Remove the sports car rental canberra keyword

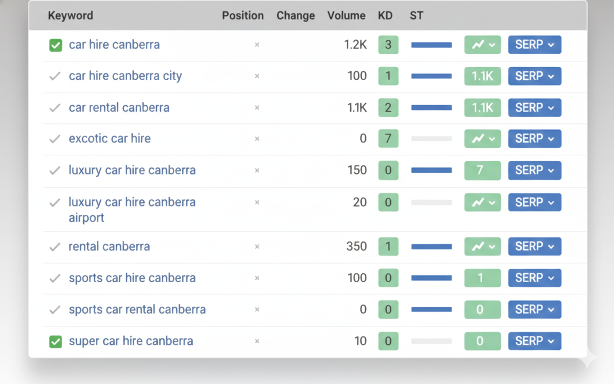257,309
